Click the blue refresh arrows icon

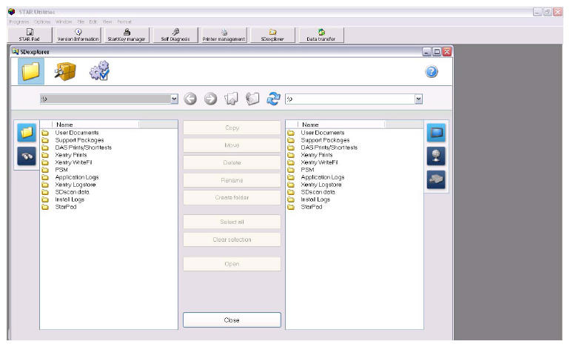pos(274,99)
